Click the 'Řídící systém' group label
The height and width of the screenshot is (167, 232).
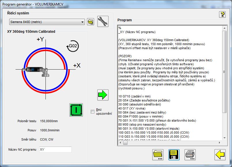18,13
